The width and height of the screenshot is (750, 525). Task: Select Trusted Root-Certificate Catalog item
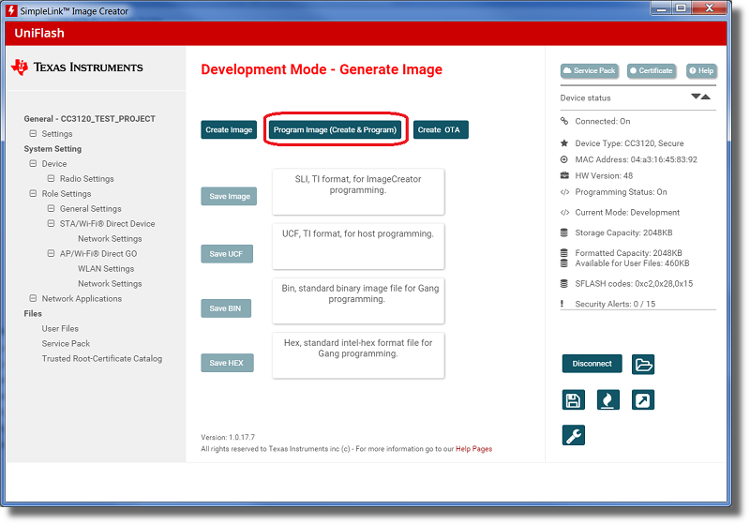coord(101,359)
